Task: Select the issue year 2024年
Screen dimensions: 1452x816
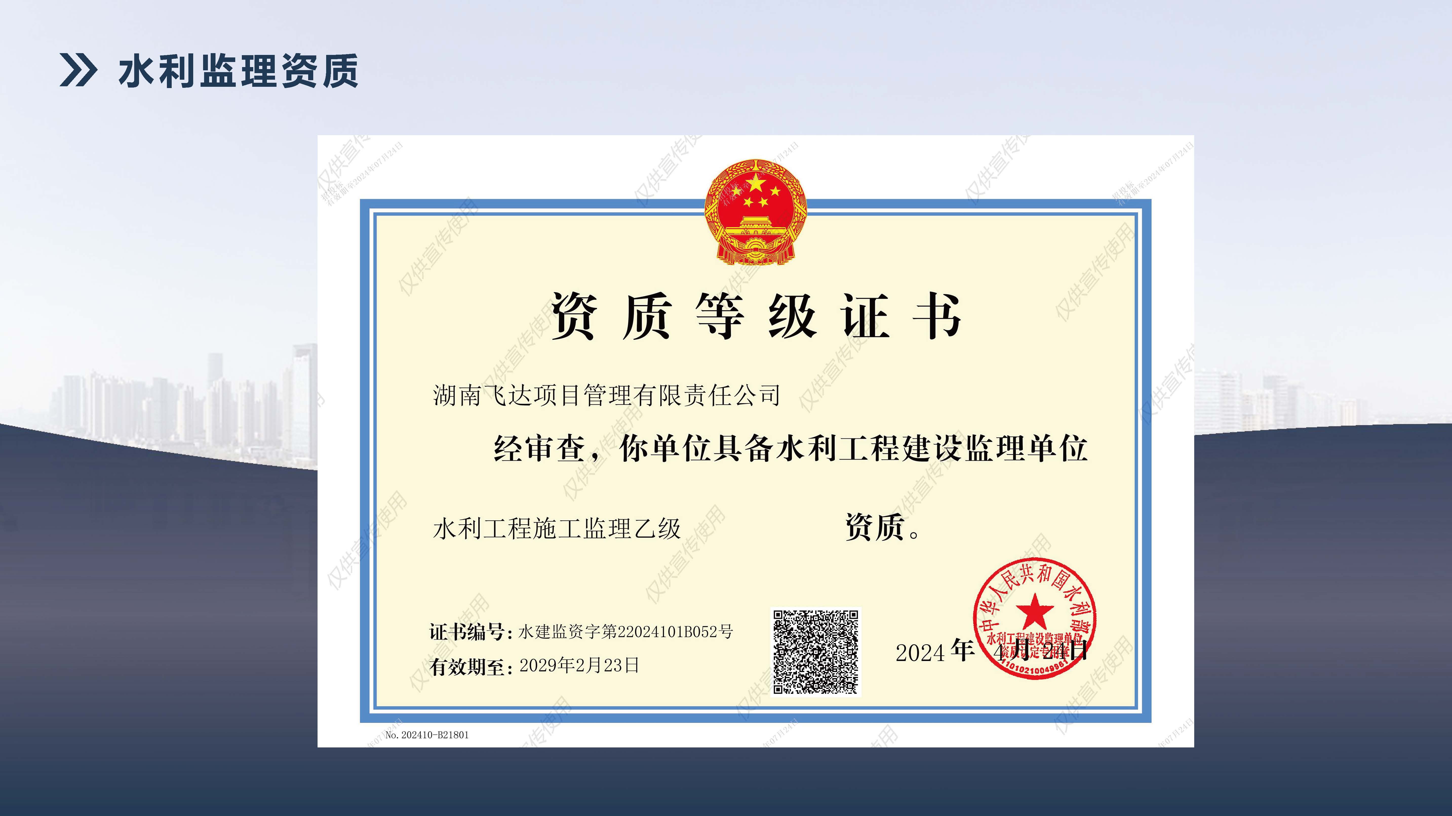Action: [935, 652]
